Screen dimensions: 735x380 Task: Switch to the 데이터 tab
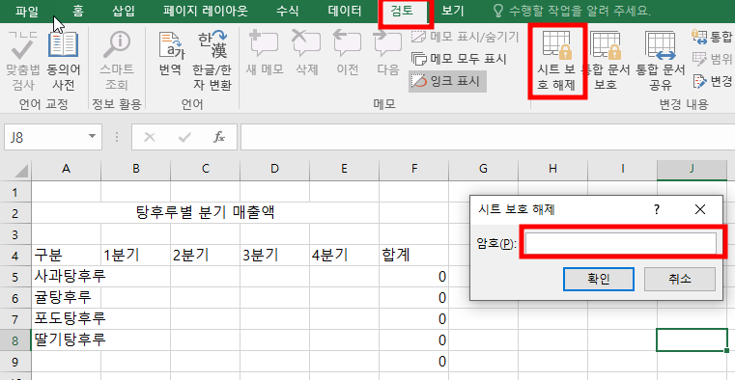345,12
